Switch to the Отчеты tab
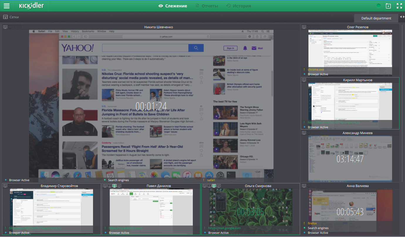The height and width of the screenshot is (237, 405). [x=207, y=6]
